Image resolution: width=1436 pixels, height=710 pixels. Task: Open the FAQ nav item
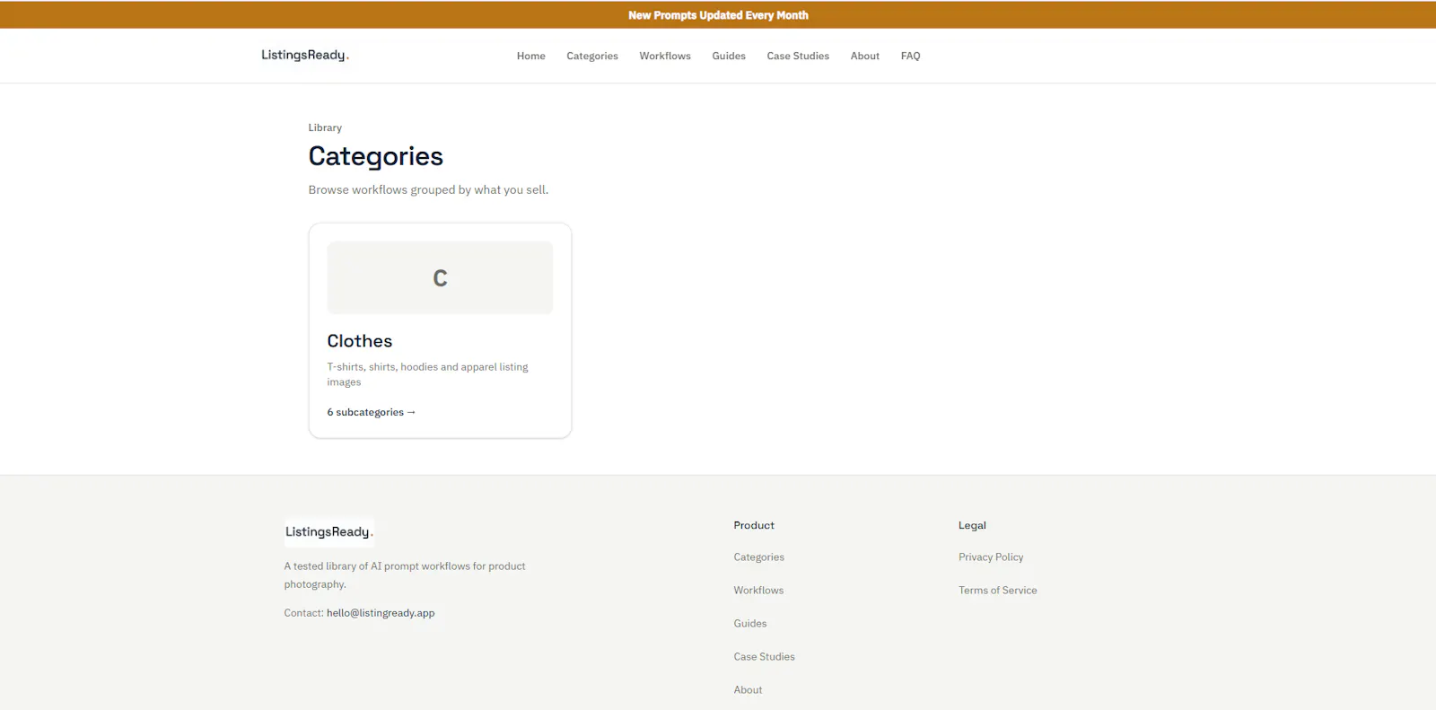pos(911,56)
